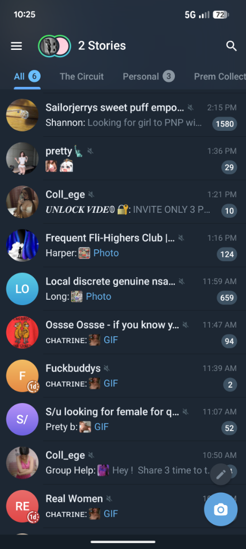Switch to The Circuit folder tab
The width and height of the screenshot is (246, 549).
81,76
